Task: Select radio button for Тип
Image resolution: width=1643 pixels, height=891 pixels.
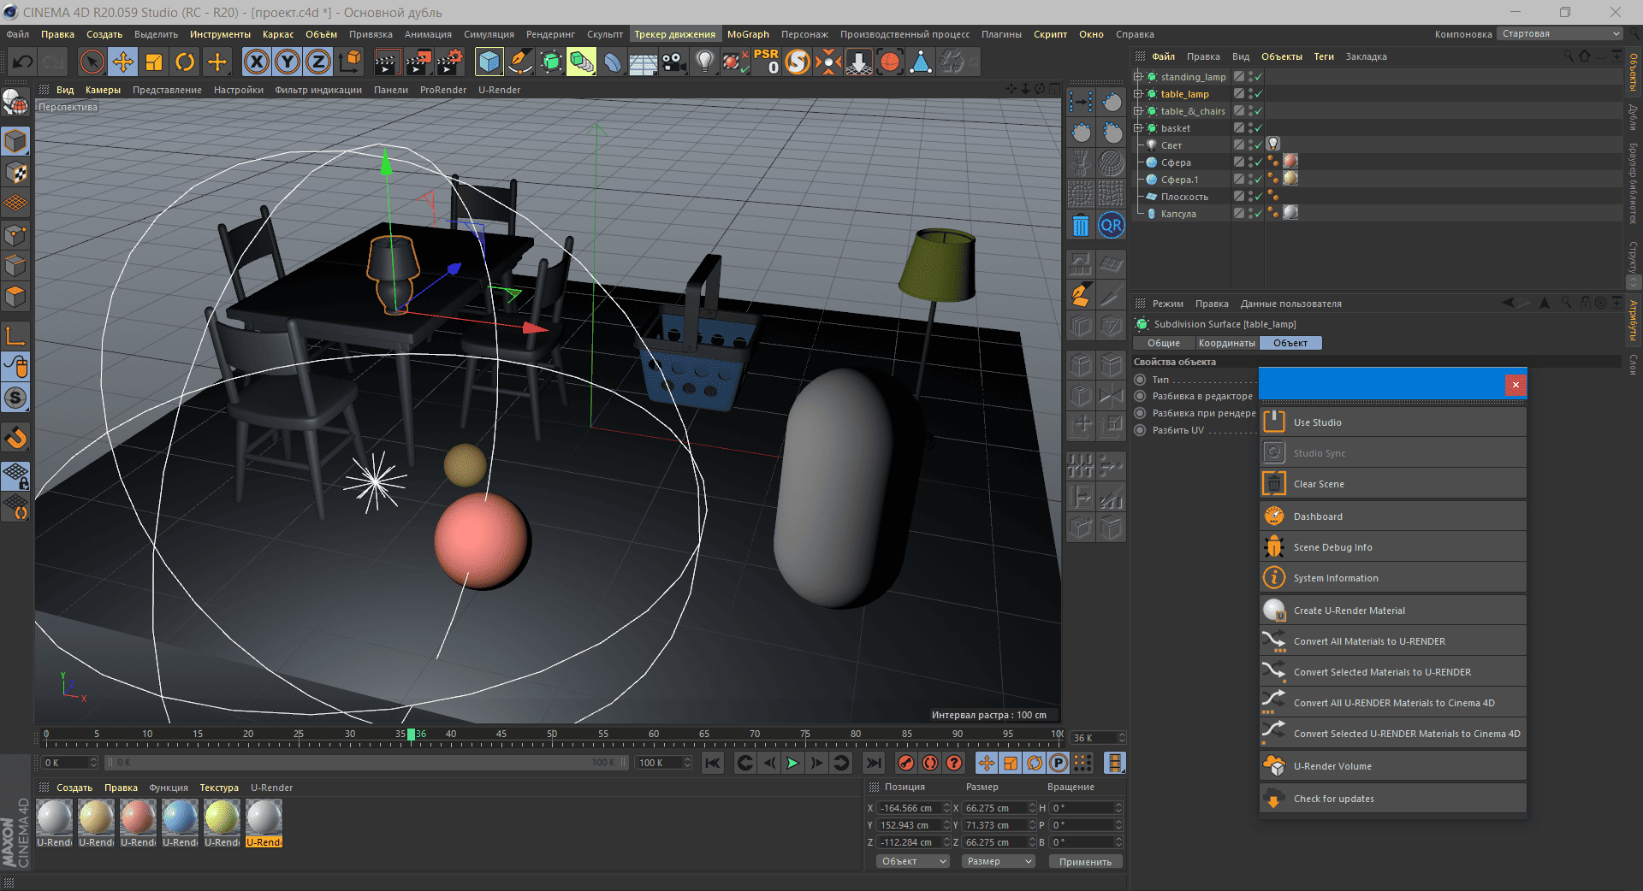Action: coord(1140,380)
